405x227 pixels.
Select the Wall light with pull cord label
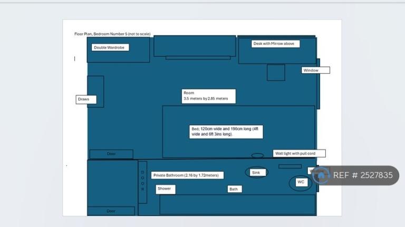299,153
